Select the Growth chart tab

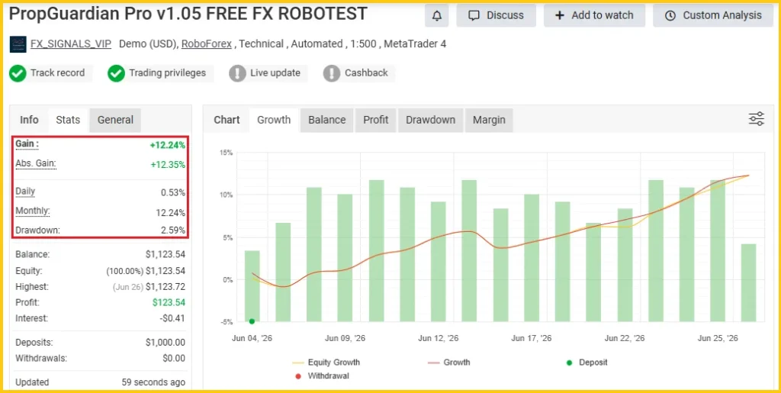pyautogui.click(x=274, y=120)
